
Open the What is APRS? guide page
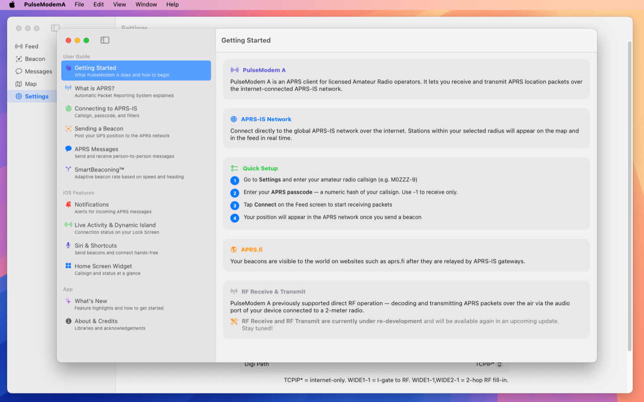[136, 91]
